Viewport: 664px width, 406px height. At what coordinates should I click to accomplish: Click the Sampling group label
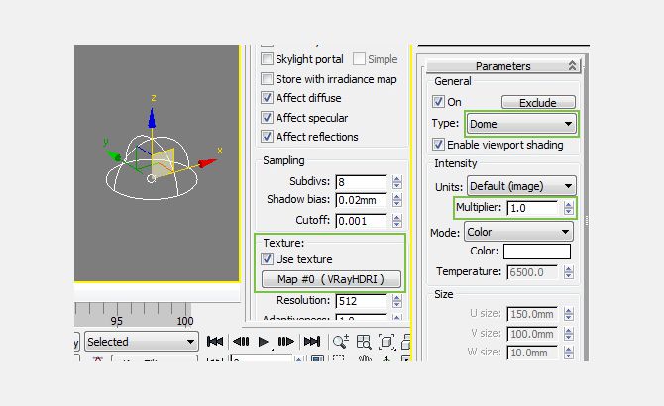283,160
